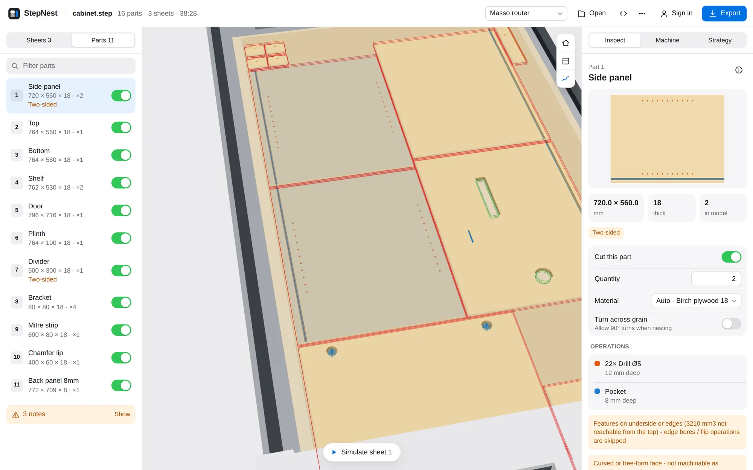Click the Pocket 8 mm deep operation
The image size is (753, 470).
(x=667, y=396)
